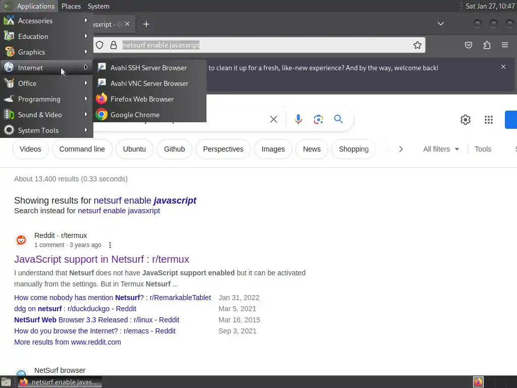Click the Applications menu in top panel
Screen dimensions: 517x388
(x=29, y=6)
